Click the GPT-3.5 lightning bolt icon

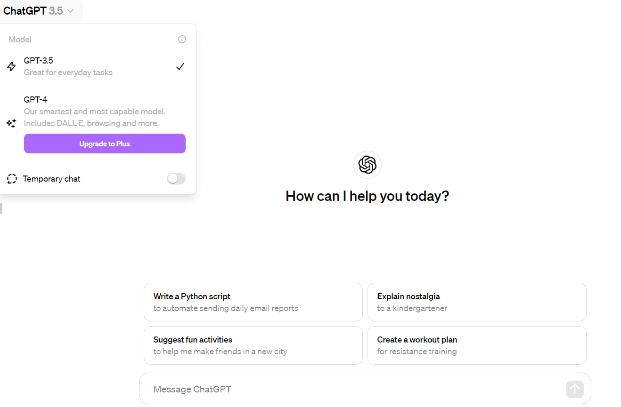(x=12, y=67)
